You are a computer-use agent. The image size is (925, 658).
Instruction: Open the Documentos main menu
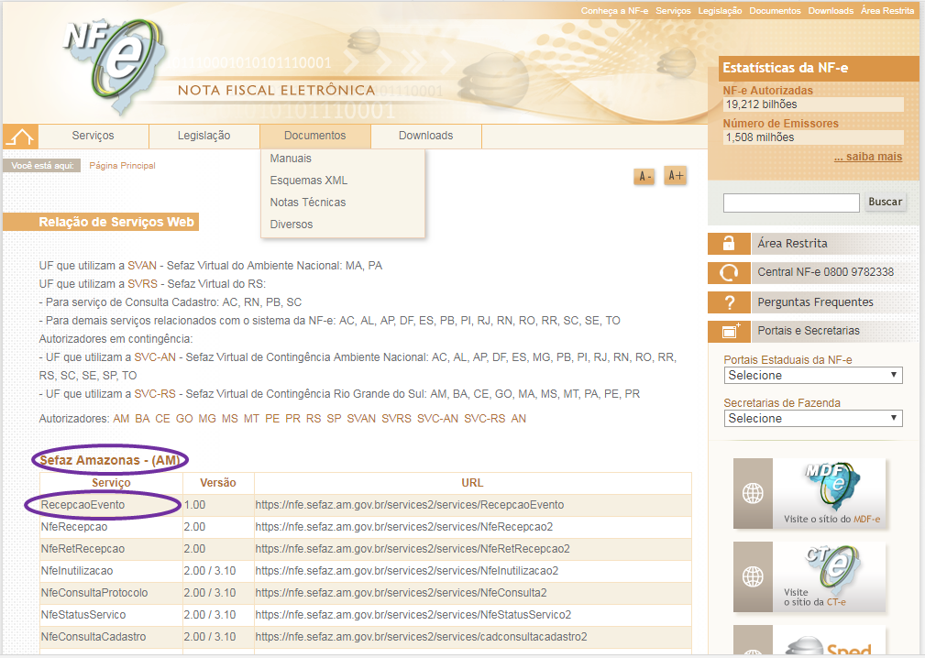[315, 136]
